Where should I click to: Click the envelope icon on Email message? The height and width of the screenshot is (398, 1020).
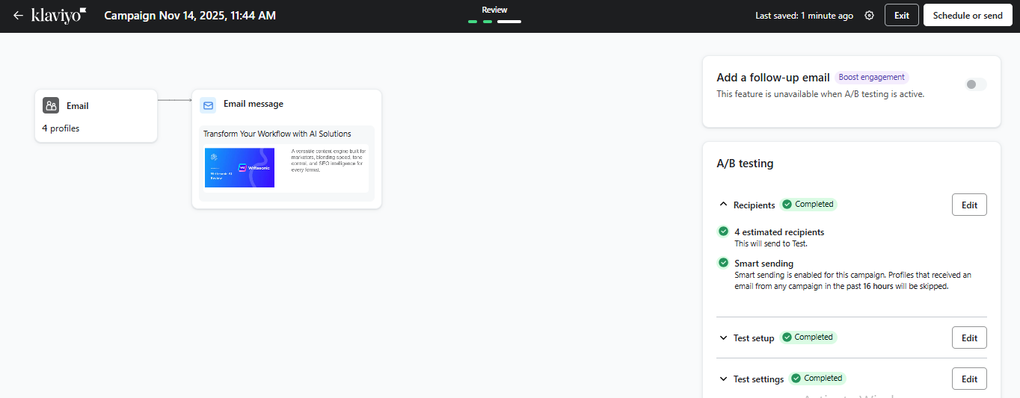(208, 105)
